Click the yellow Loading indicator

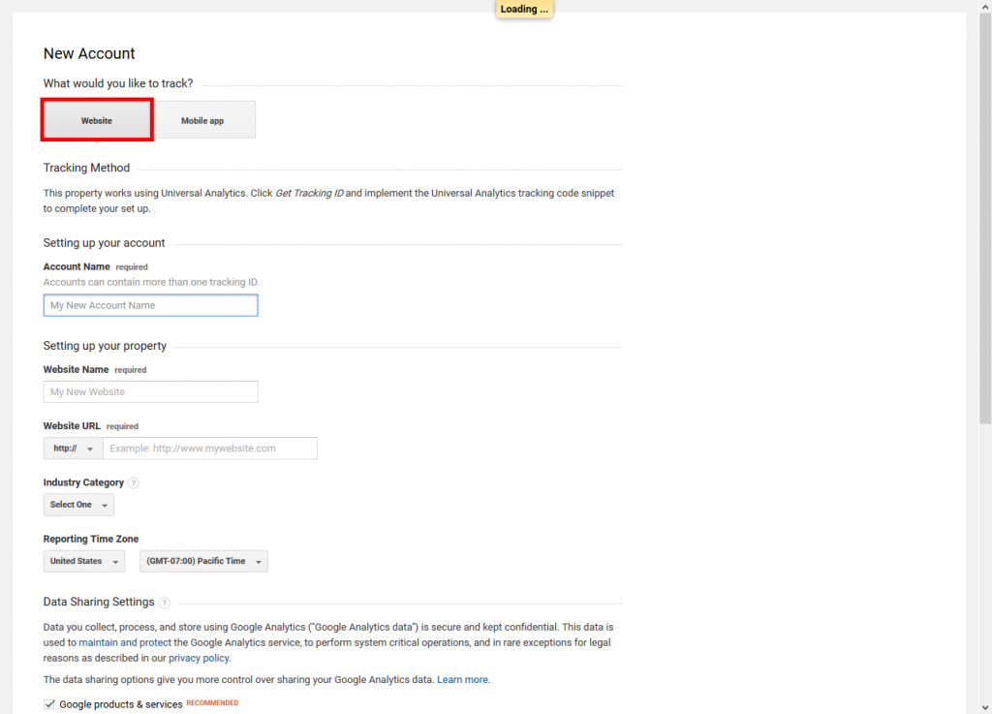(x=523, y=9)
